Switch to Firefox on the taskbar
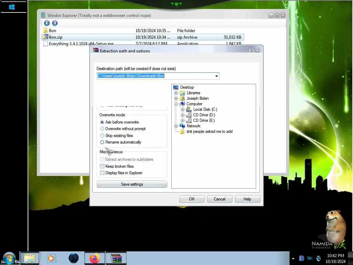The image size is (353, 265). click(95, 258)
